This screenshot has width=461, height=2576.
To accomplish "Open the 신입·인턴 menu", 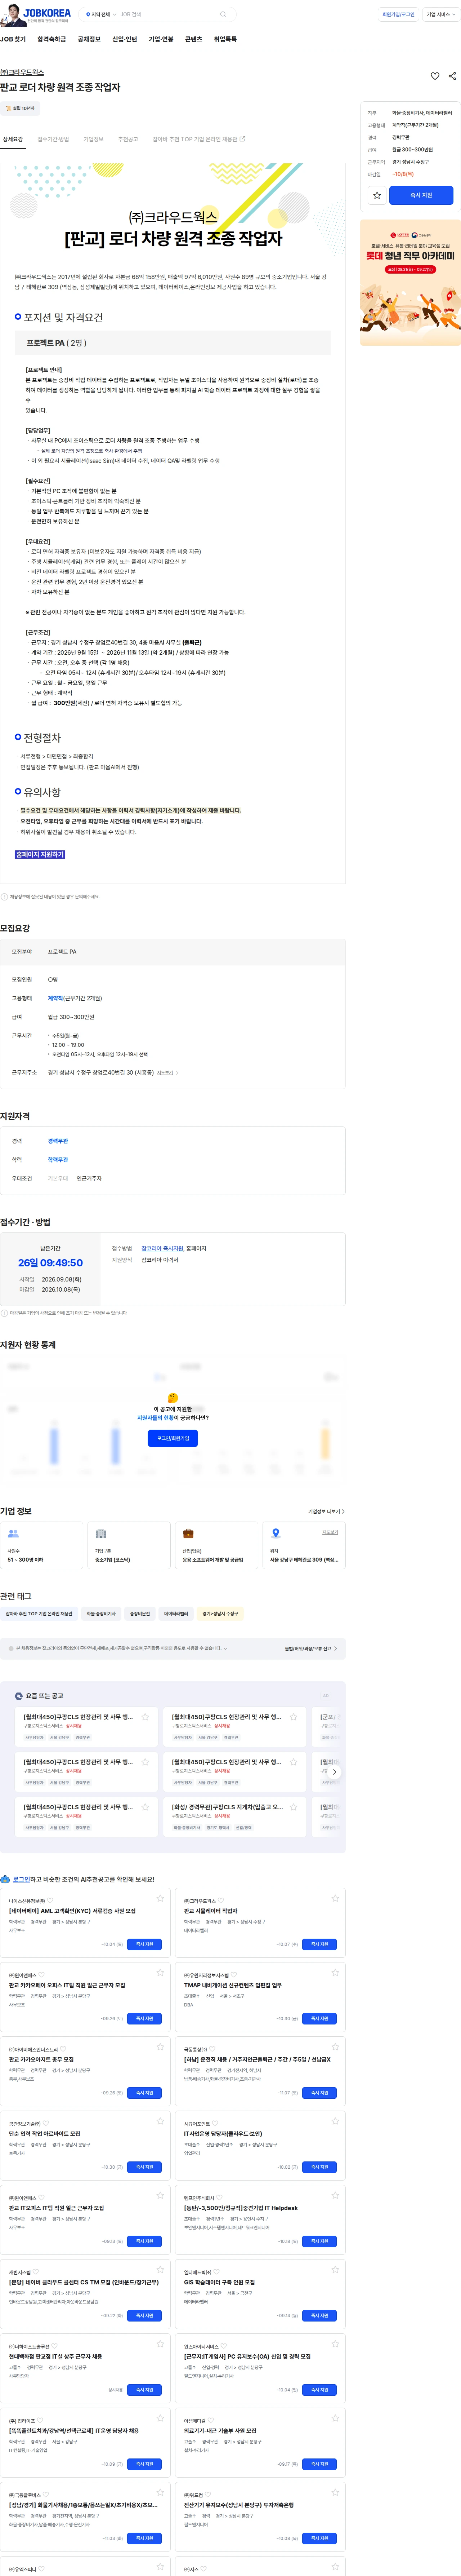I will click(125, 39).
